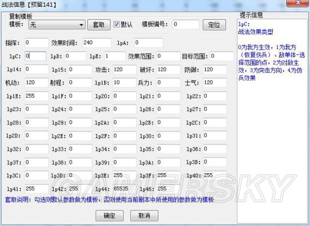Click the lp27 input field
Screen dimensions: 310x226
pos(215,109)
